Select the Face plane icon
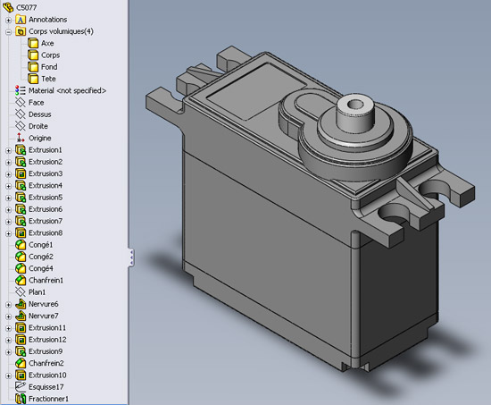This screenshot has height=405, width=491. pyautogui.click(x=21, y=103)
